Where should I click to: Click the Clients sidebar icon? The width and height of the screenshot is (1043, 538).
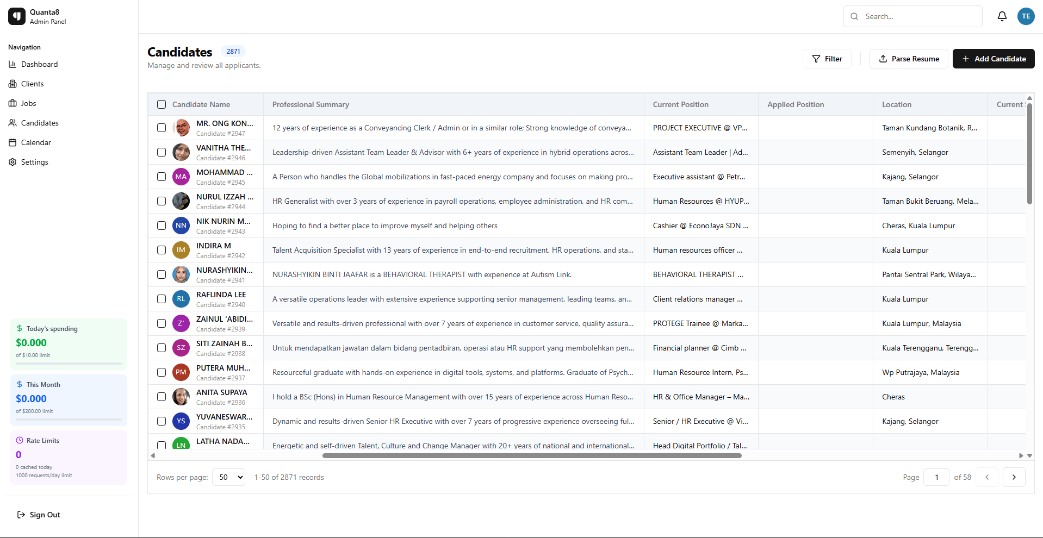coord(12,84)
